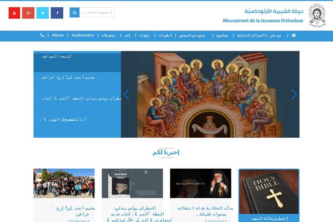
Task: Click the Pentecost icon slide image
Action: pos(210,94)
